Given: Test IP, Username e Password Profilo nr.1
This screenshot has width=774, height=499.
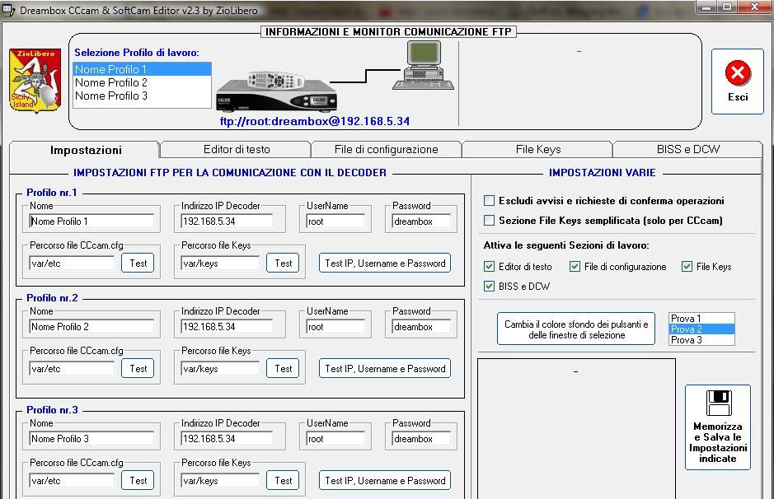Looking at the screenshot, I should tap(385, 263).
